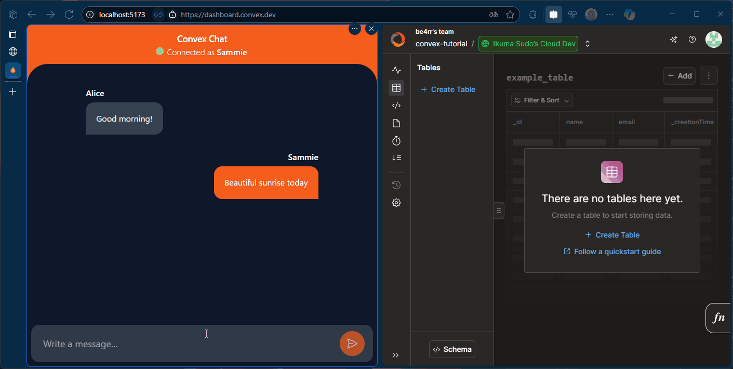
Task: Send the chat message with paper-plane button
Action: (x=352, y=344)
